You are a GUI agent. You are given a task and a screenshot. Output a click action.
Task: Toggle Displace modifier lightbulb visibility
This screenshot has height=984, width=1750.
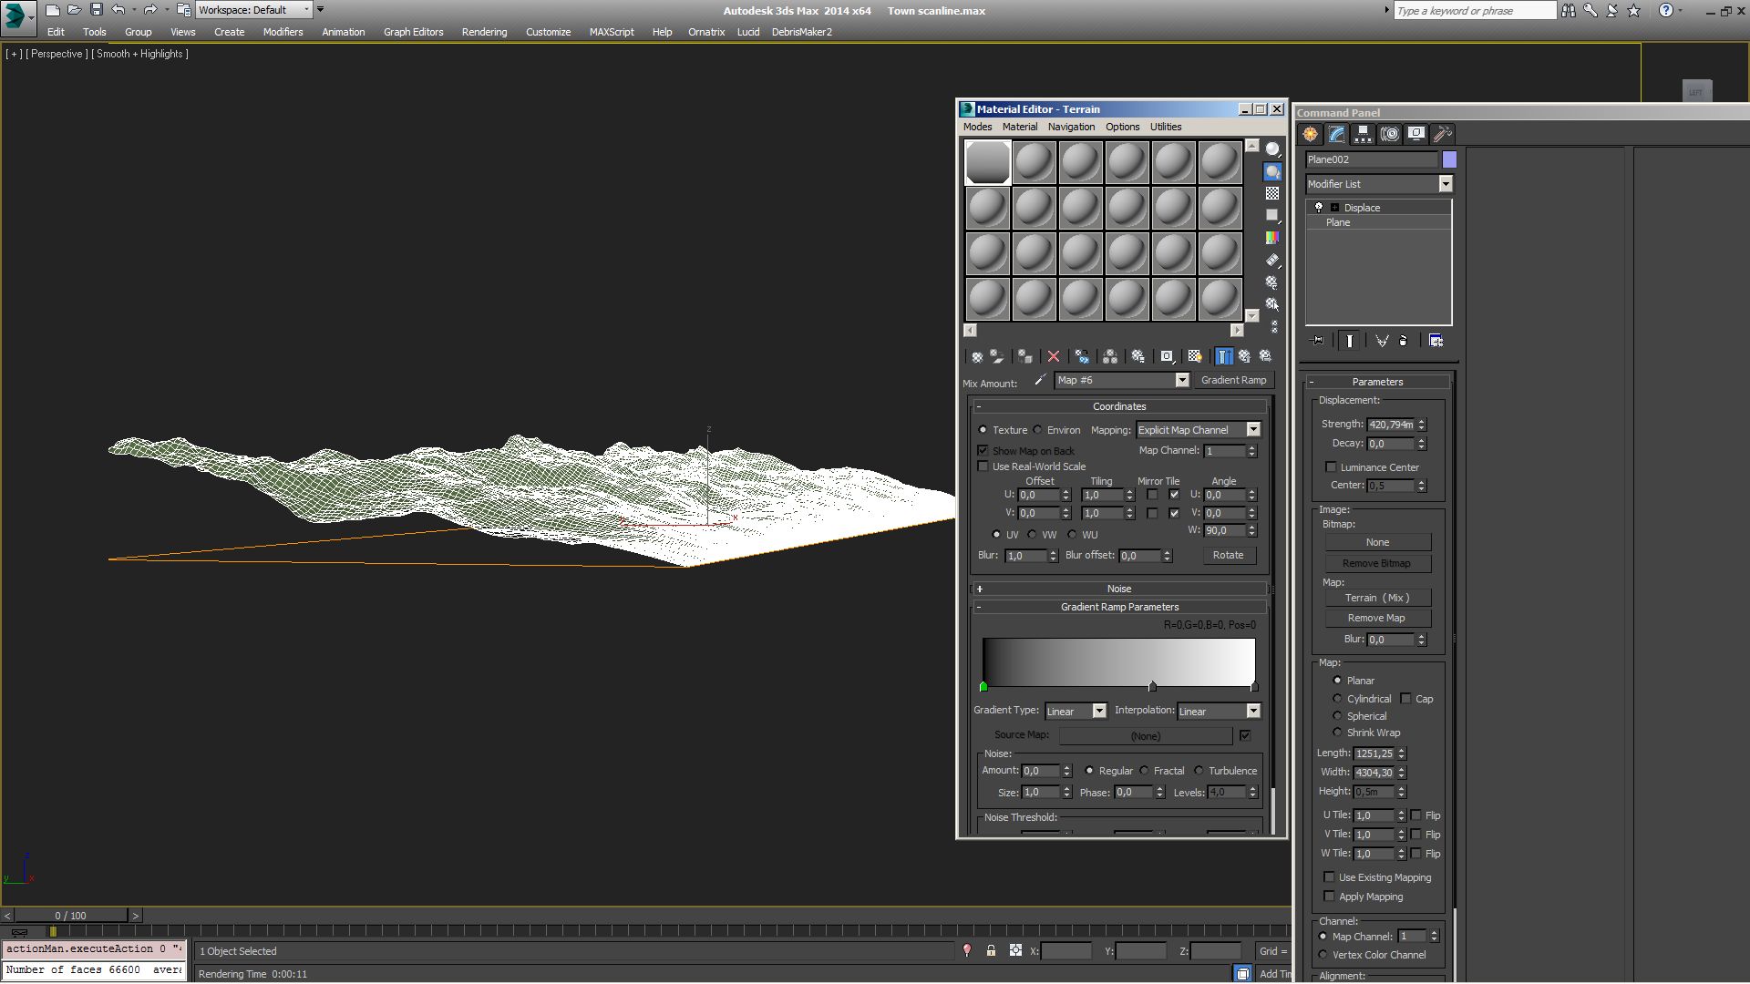point(1318,208)
